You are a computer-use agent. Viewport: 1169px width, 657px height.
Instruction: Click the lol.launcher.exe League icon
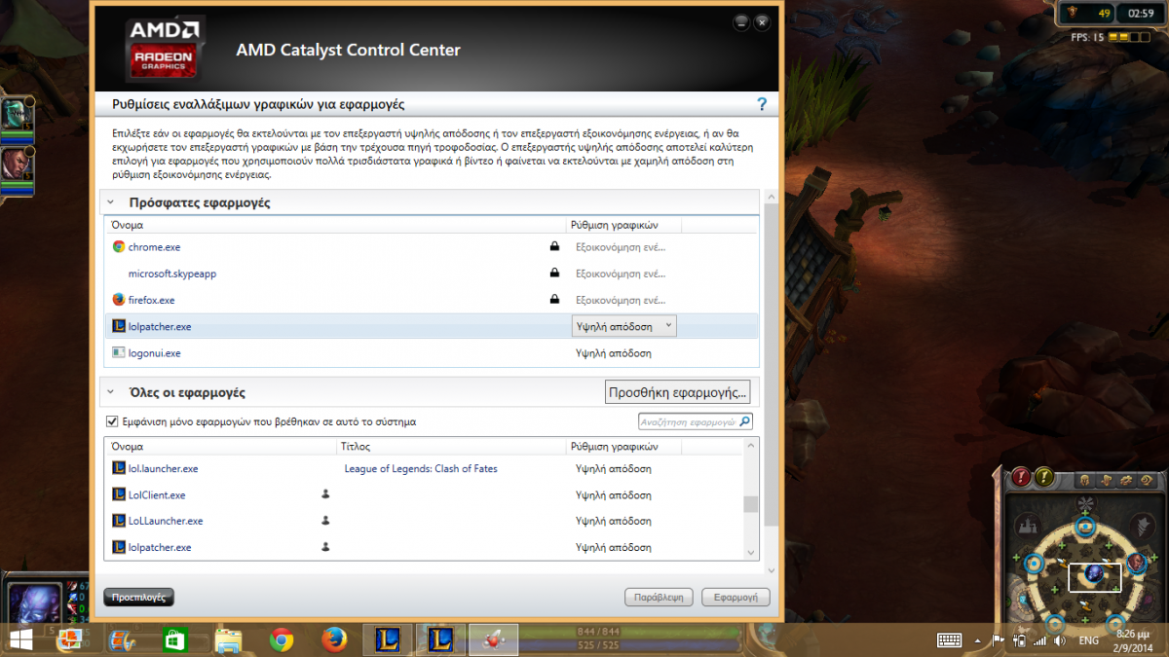[119, 468]
